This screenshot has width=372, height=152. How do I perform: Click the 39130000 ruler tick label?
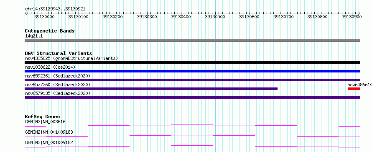[x=44, y=17]
